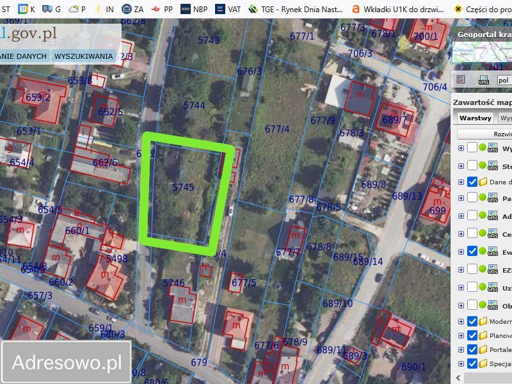Click the VAT bookmark icon in the bookmarks bar
512x384 pixels.
[221, 10]
